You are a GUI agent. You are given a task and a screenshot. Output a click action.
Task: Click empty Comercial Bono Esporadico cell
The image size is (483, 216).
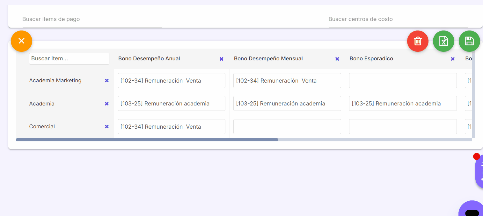[x=403, y=127]
